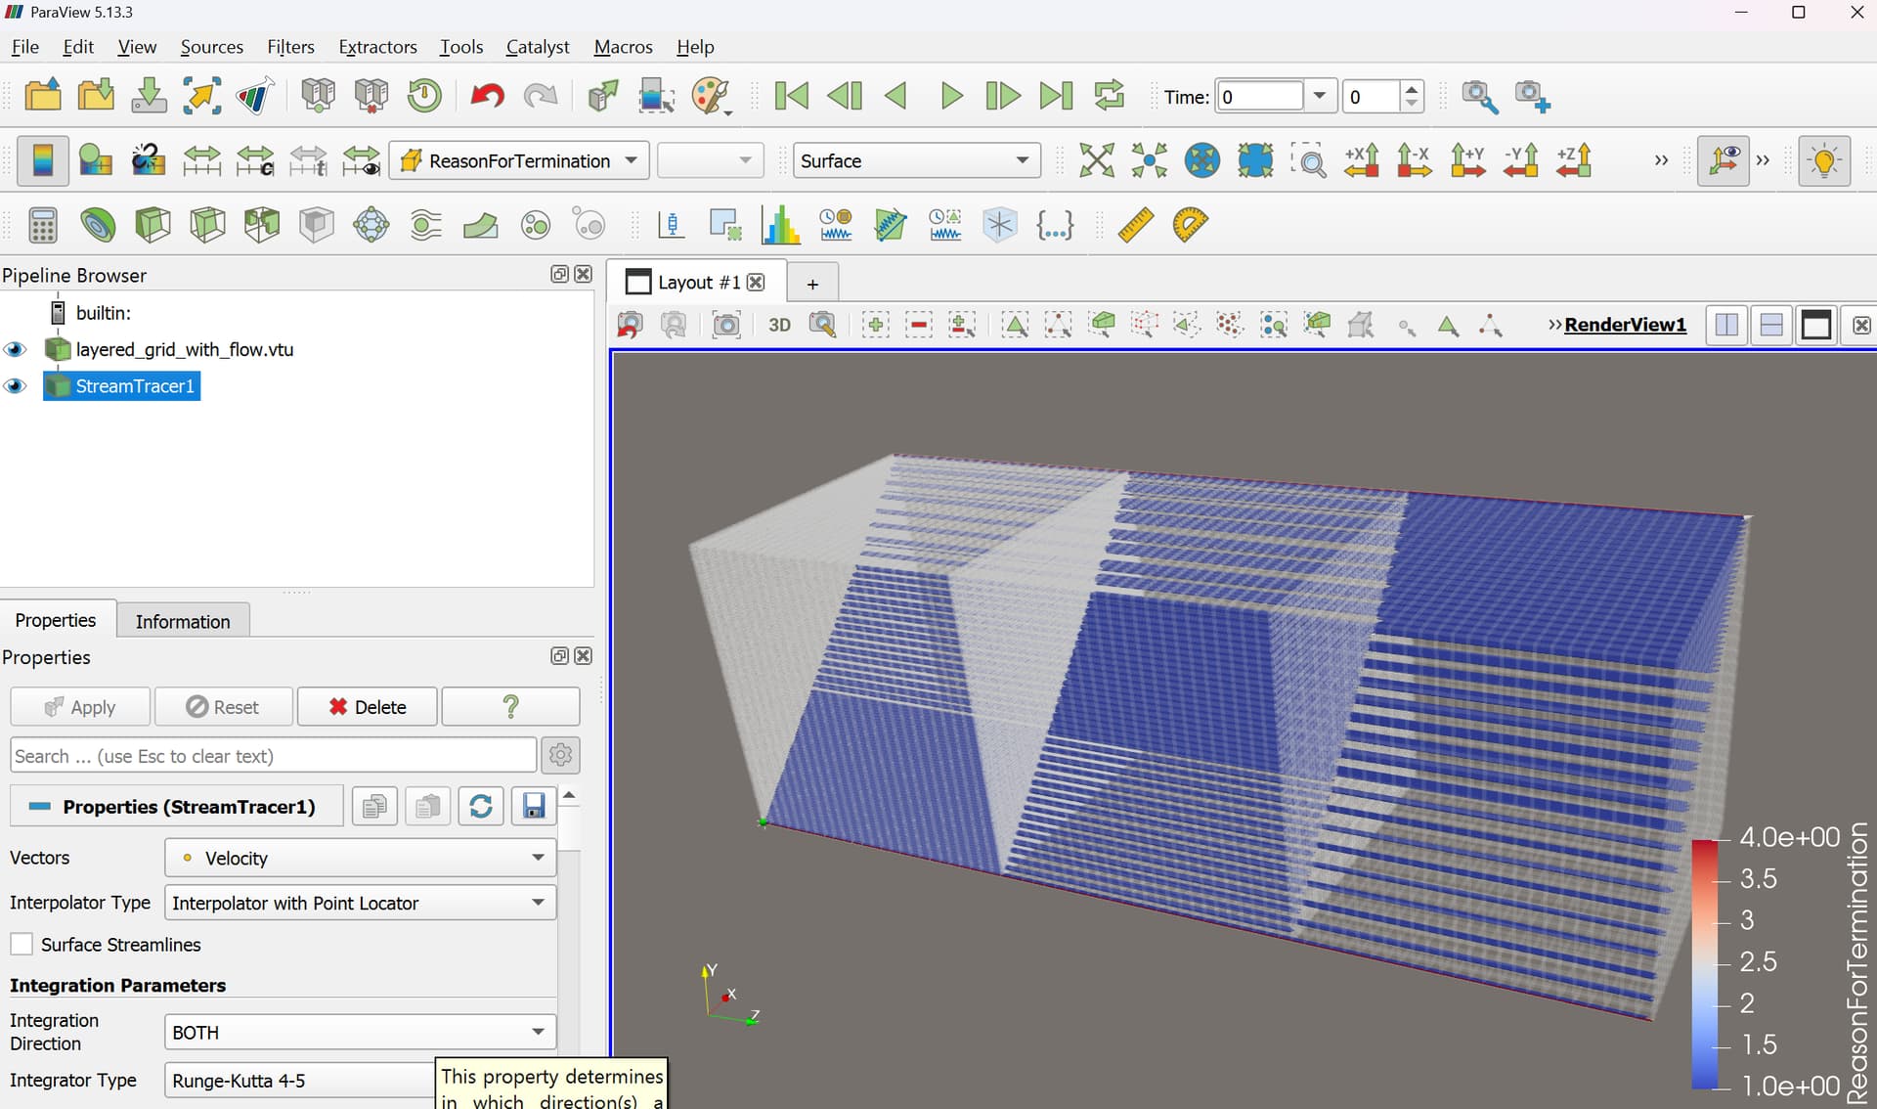Toggle StreamTracer1 visibility eye
Viewport: 1877px width, 1109px height.
click(15, 386)
